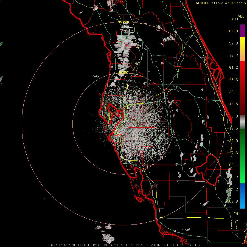Pick the gray segment of the velocity bar
Screen dimensions: 247x247
pos(242,122)
